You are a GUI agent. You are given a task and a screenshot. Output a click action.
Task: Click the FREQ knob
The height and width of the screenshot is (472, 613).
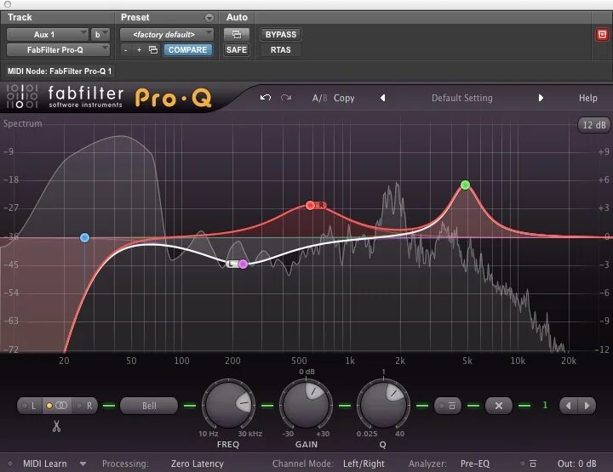[x=228, y=405]
